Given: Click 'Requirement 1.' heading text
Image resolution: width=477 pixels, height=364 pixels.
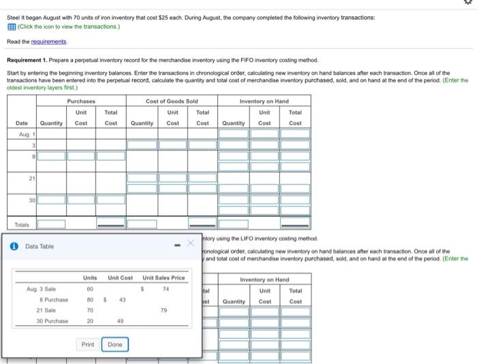Looking at the screenshot, I should 27,60.
